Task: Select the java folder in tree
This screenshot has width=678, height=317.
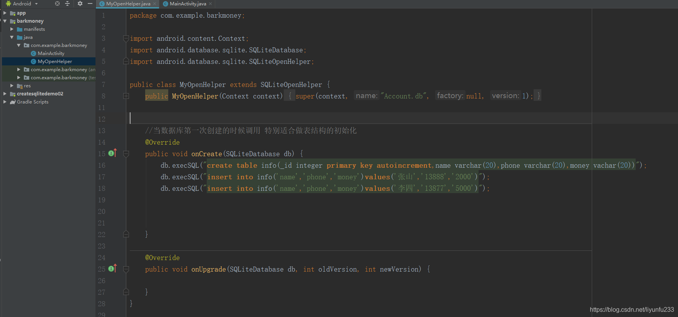Action: tap(28, 37)
